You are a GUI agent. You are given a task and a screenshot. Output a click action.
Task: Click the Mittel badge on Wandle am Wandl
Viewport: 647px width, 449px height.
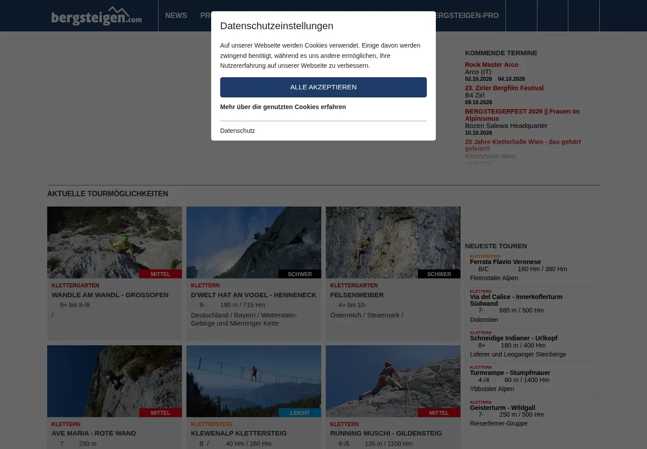[160, 274]
